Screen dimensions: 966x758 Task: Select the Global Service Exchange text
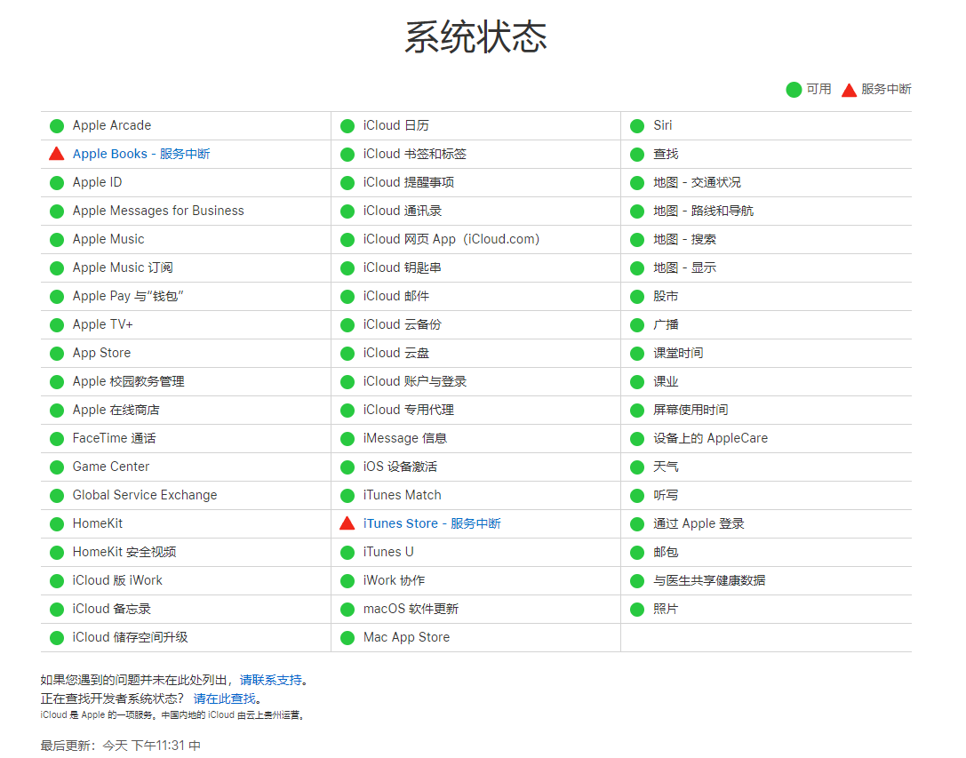[145, 496]
